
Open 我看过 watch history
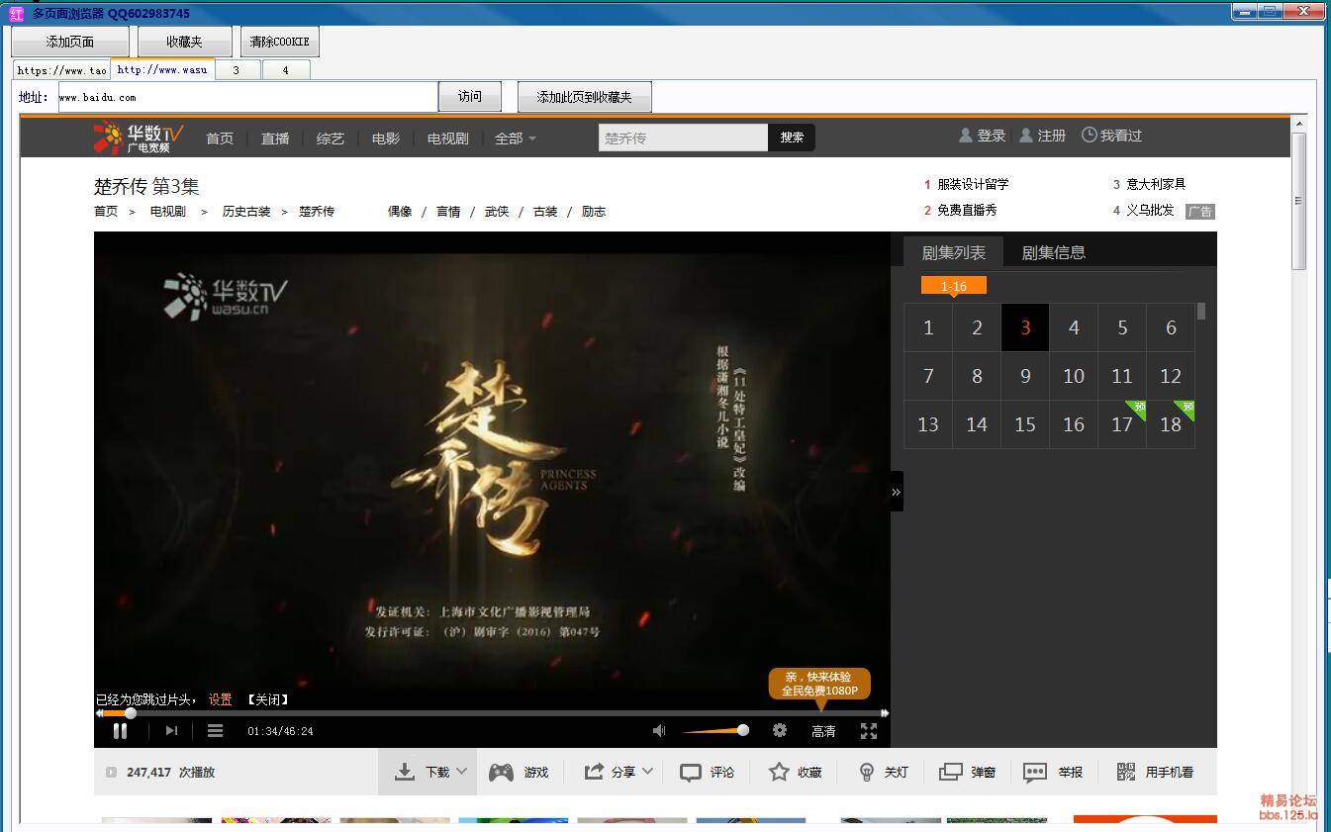(x=1111, y=136)
